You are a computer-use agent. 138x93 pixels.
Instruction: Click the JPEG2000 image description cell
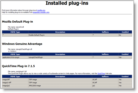tap(60, 86)
